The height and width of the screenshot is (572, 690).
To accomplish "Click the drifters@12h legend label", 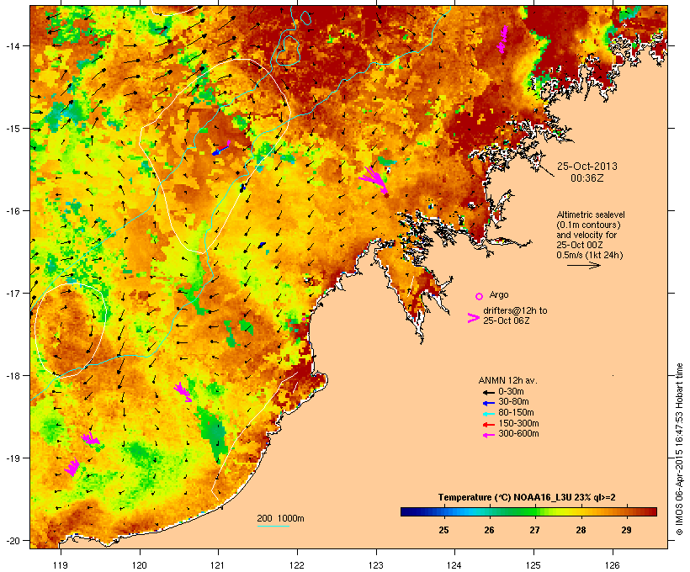I will [515, 315].
